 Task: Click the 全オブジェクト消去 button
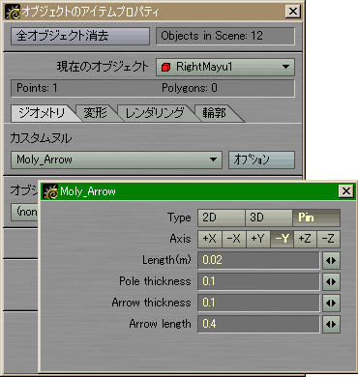[80, 36]
